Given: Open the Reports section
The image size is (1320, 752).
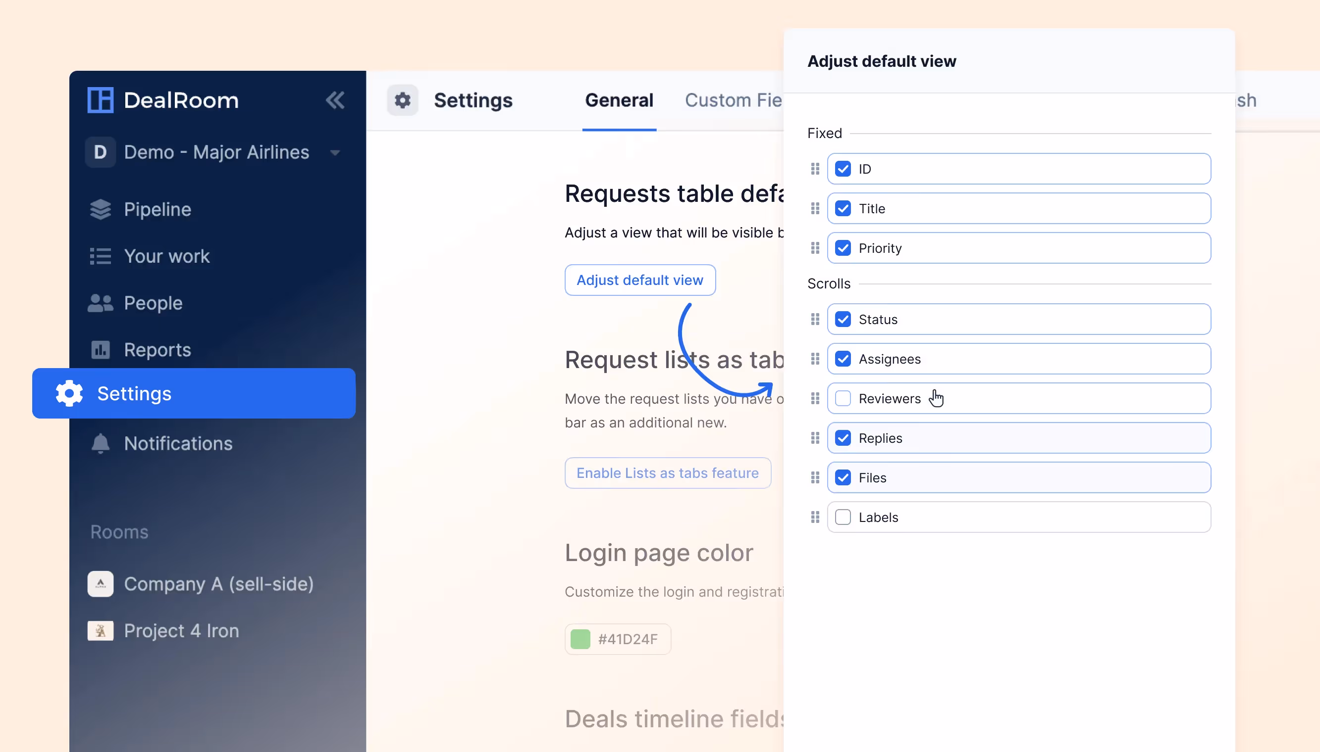Looking at the screenshot, I should pyautogui.click(x=157, y=350).
